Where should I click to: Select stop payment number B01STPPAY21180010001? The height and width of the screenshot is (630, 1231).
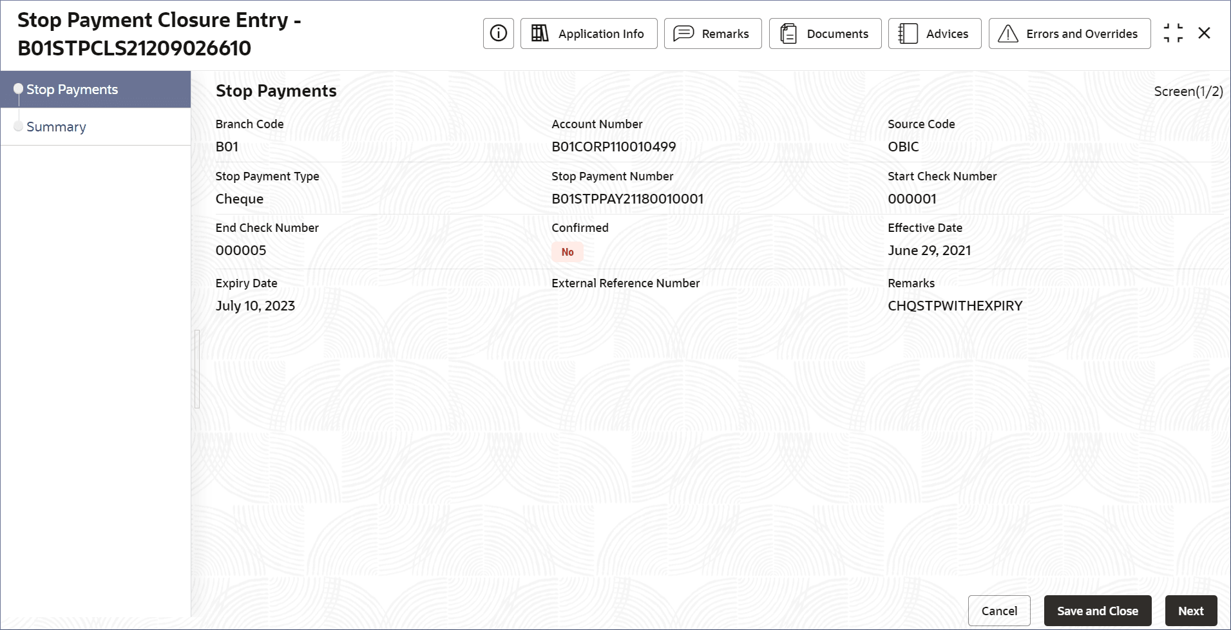[x=627, y=199]
